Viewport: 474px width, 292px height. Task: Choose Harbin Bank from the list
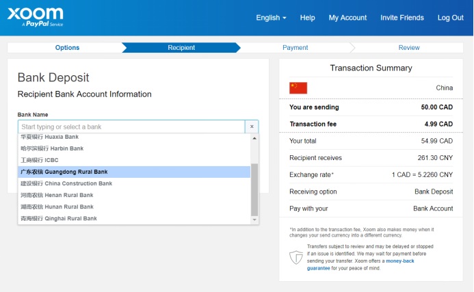[x=134, y=148]
